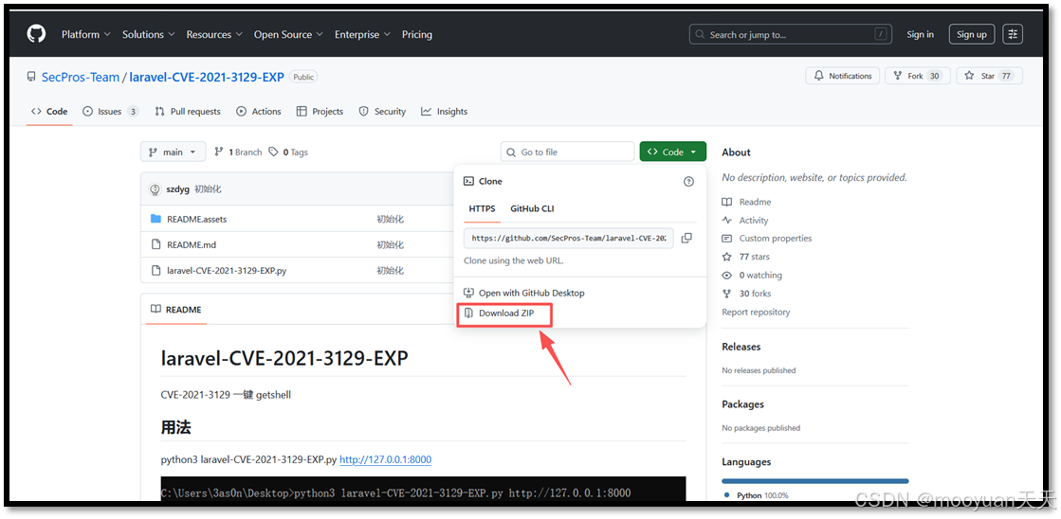This screenshot has height=519, width=1061.
Task: Focus the Search or jump to field
Action: [x=791, y=34]
